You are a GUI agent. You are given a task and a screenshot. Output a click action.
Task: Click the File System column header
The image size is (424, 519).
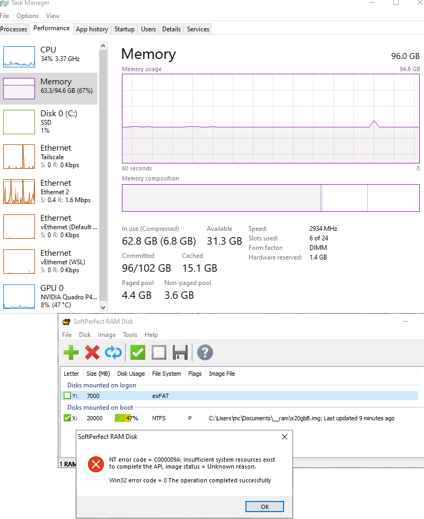pos(166,374)
